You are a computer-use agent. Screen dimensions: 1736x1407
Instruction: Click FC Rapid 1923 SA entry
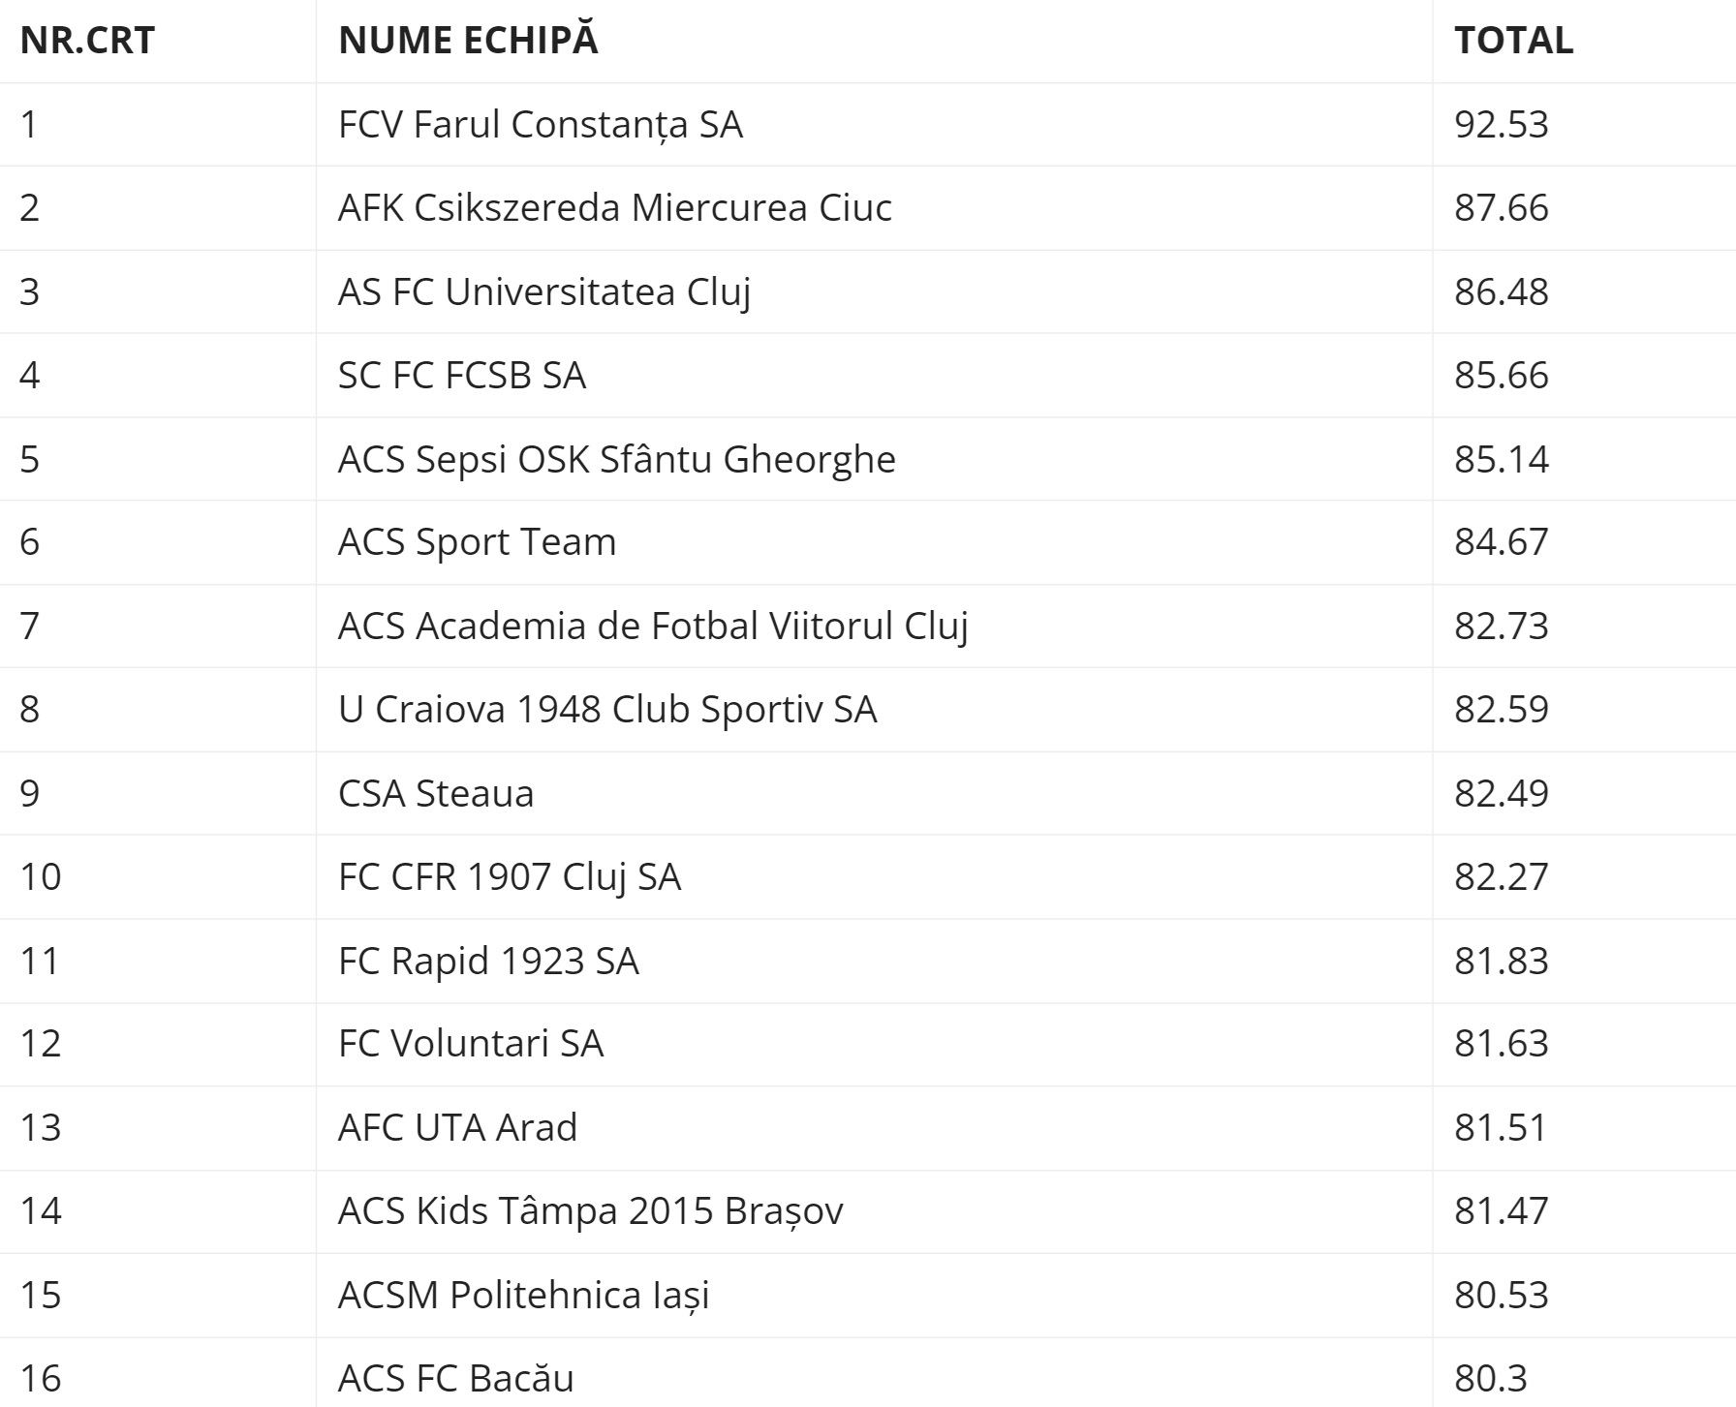coord(488,962)
